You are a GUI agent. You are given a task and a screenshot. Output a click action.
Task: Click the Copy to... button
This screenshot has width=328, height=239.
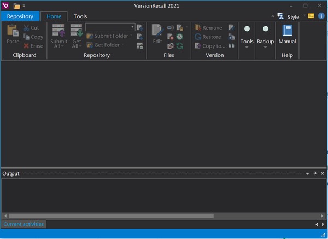tap(209, 46)
